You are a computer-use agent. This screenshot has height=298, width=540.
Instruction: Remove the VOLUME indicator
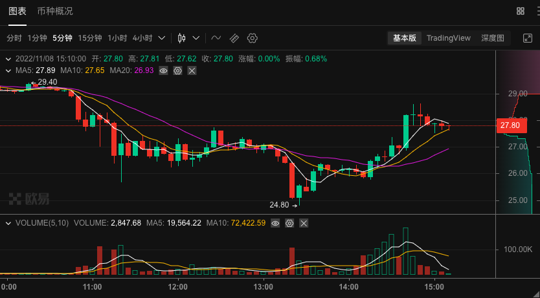coord(304,224)
